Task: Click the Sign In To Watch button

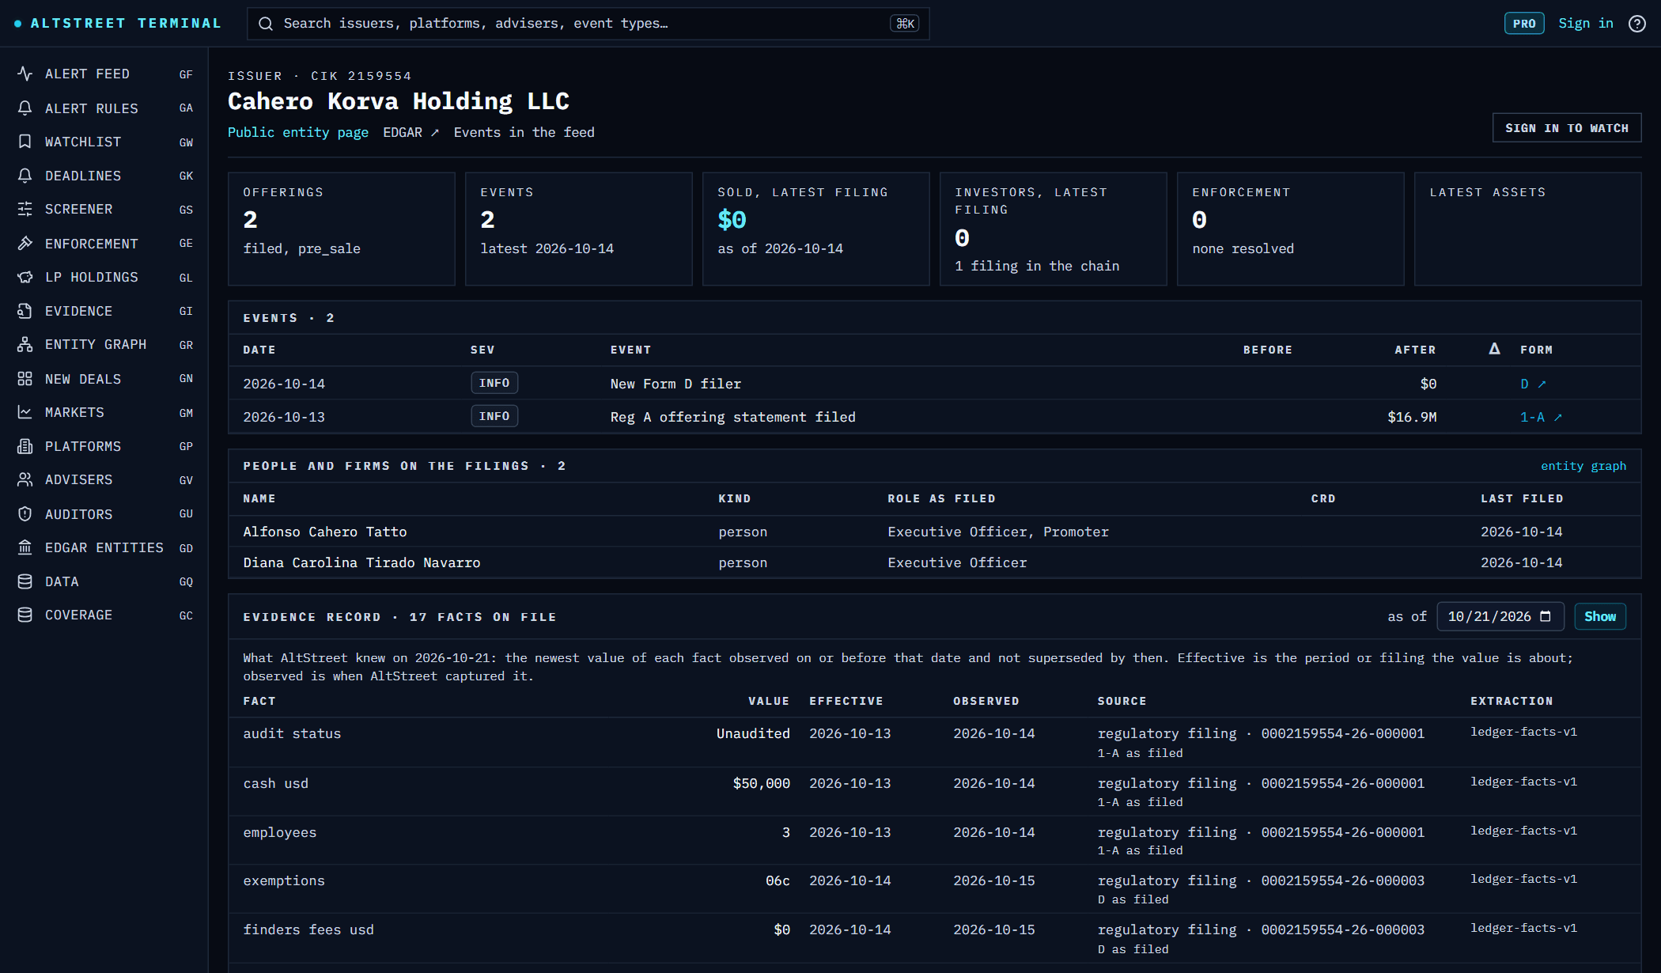Action: point(1567,128)
